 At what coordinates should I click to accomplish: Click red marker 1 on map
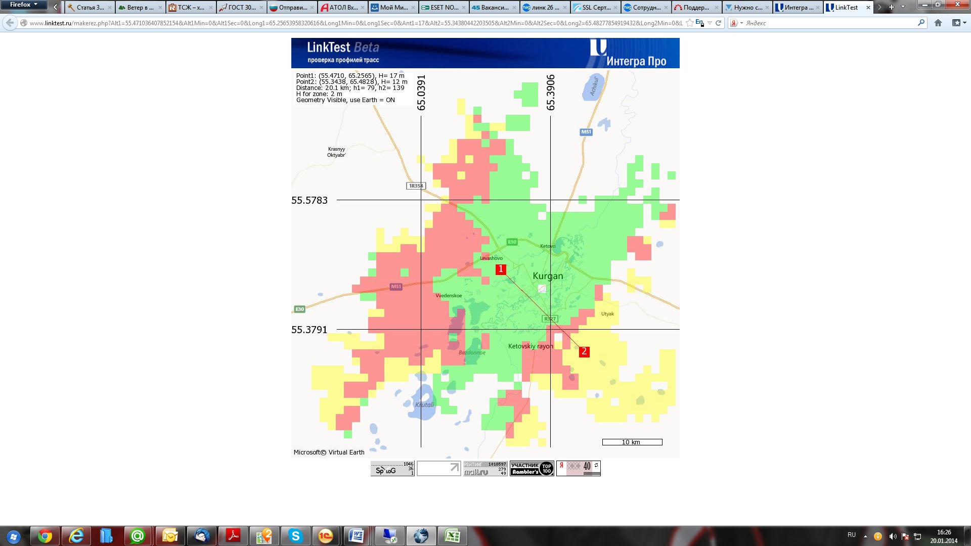(501, 269)
